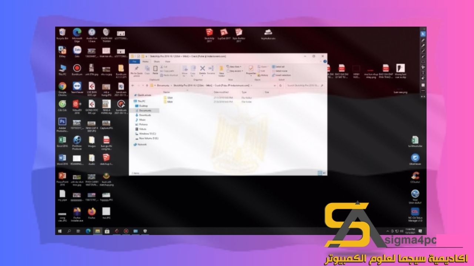Open Properties from the ribbon
The height and width of the screenshot is (266, 474).
pos(251,70)
